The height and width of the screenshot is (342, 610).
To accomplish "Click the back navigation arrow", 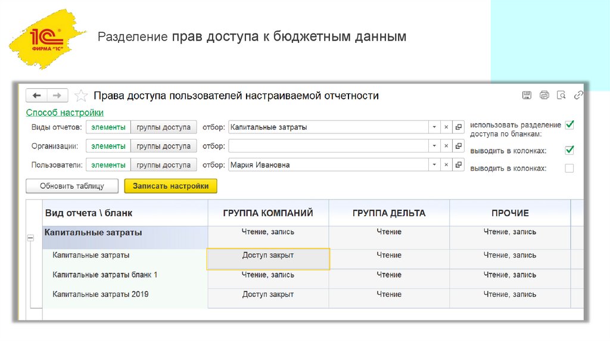I will 37,95.
